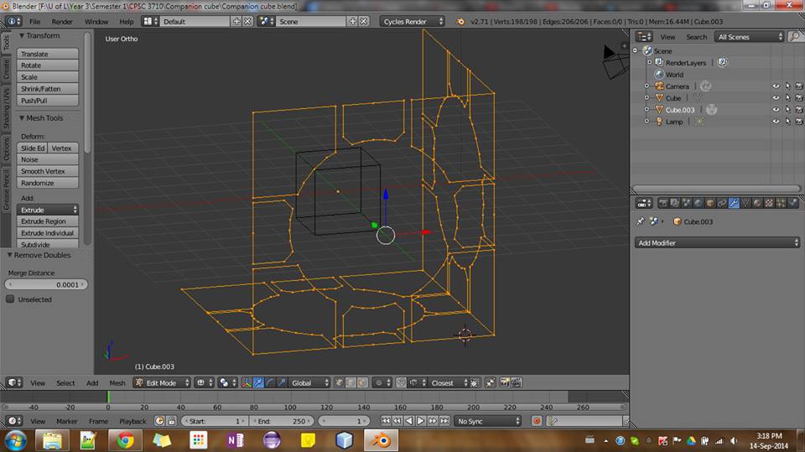
Task: Click the Extrude Region button
Action: pyautogui.click(x=47, y=221)
